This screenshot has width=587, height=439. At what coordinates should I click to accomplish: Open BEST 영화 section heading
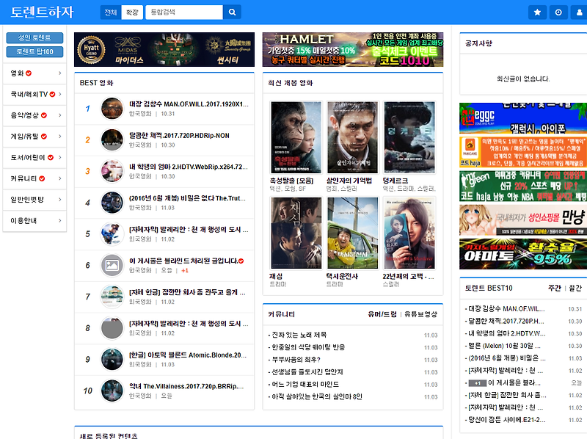coord(97,83)
